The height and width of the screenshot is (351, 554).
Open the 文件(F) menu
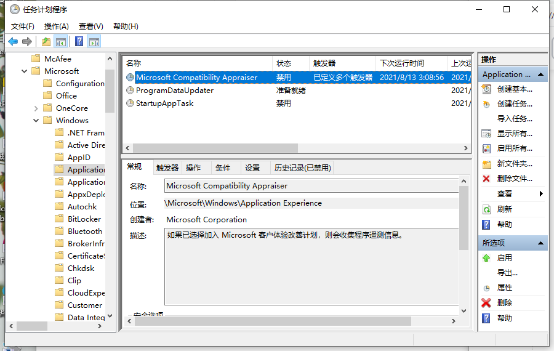tap(23, 26)
